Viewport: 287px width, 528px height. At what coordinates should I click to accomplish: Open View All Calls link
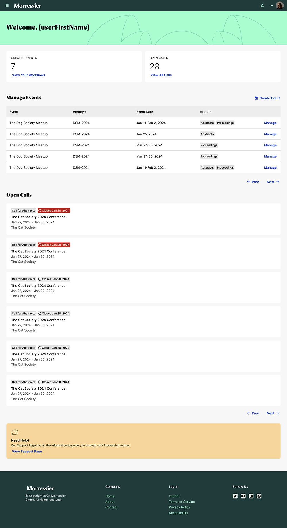[x=161, y=75]
